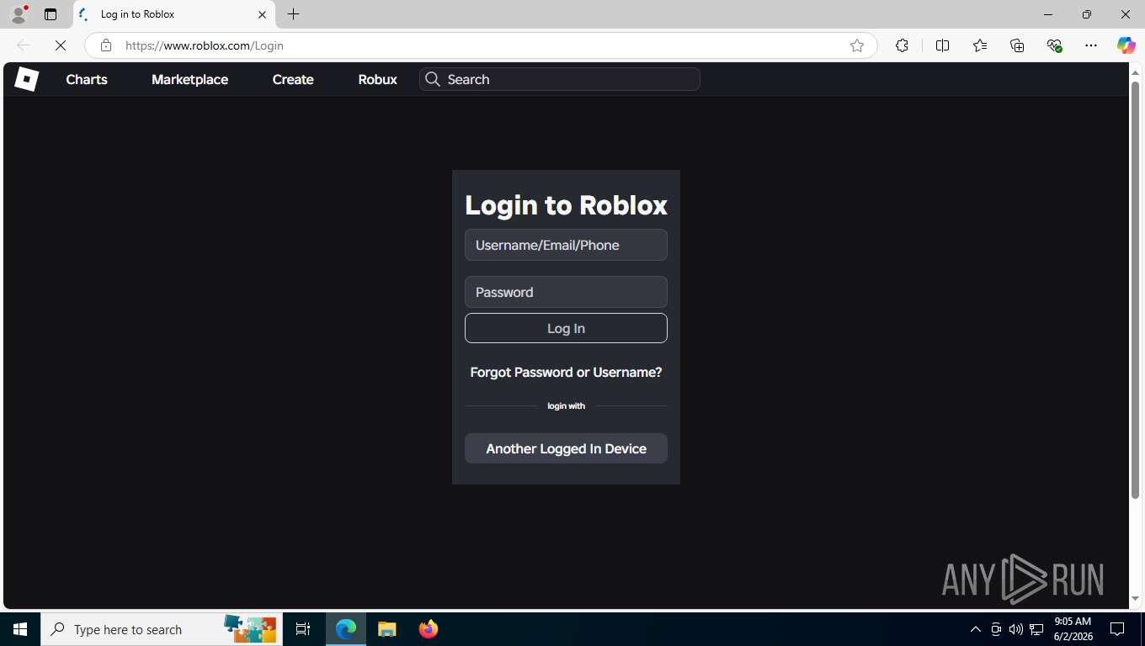Open the Favorites list icon
Viewport: 1145px width, 646px height.
click(x=980, y=45)
